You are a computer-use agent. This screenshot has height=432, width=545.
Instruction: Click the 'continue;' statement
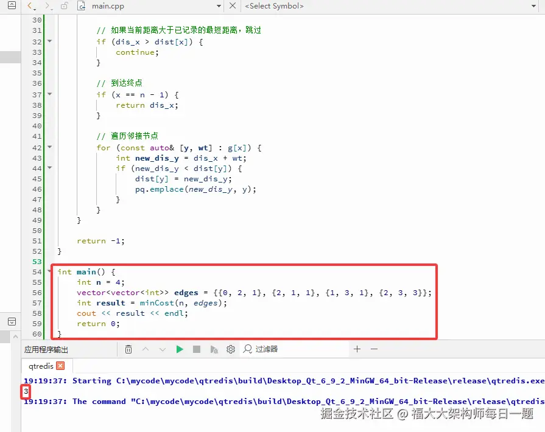point(137,52)
